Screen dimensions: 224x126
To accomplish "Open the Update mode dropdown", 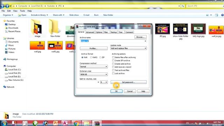I will (128, 48).
